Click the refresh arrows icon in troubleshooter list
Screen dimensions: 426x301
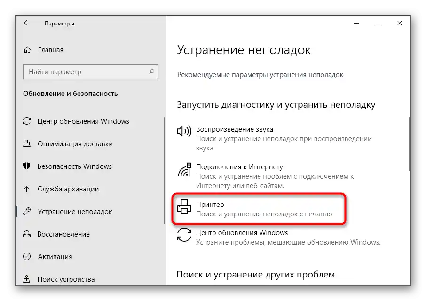[x=184, y=235]
